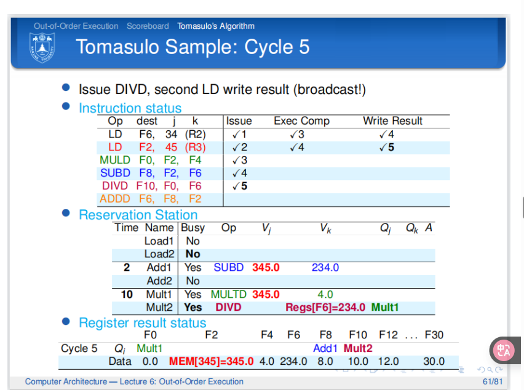Click the Reservation Station heading
Screen dimensions: 524x390
(x=138, y=215)
